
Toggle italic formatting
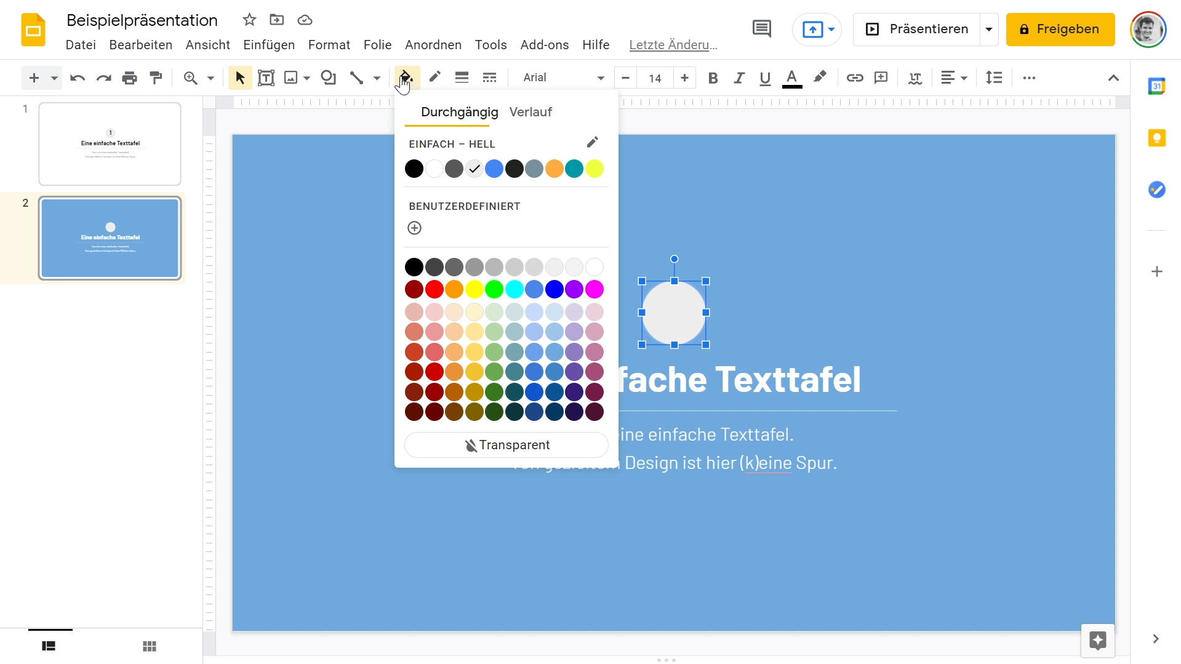point(739,78)
